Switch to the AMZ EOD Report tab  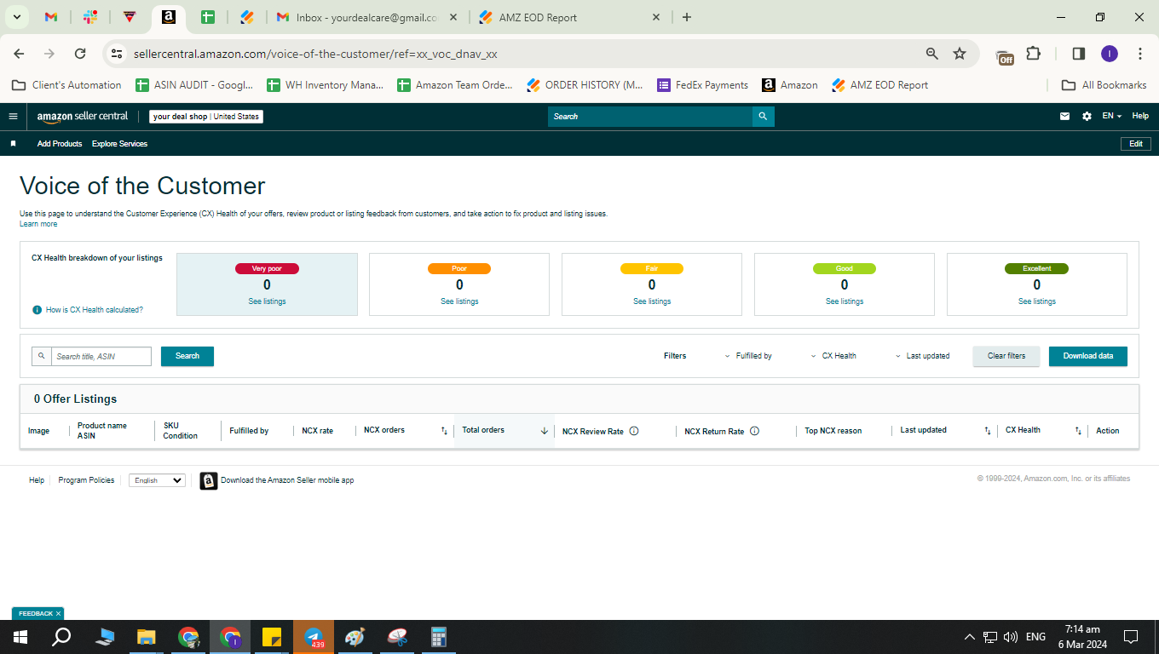coord(569,17)
